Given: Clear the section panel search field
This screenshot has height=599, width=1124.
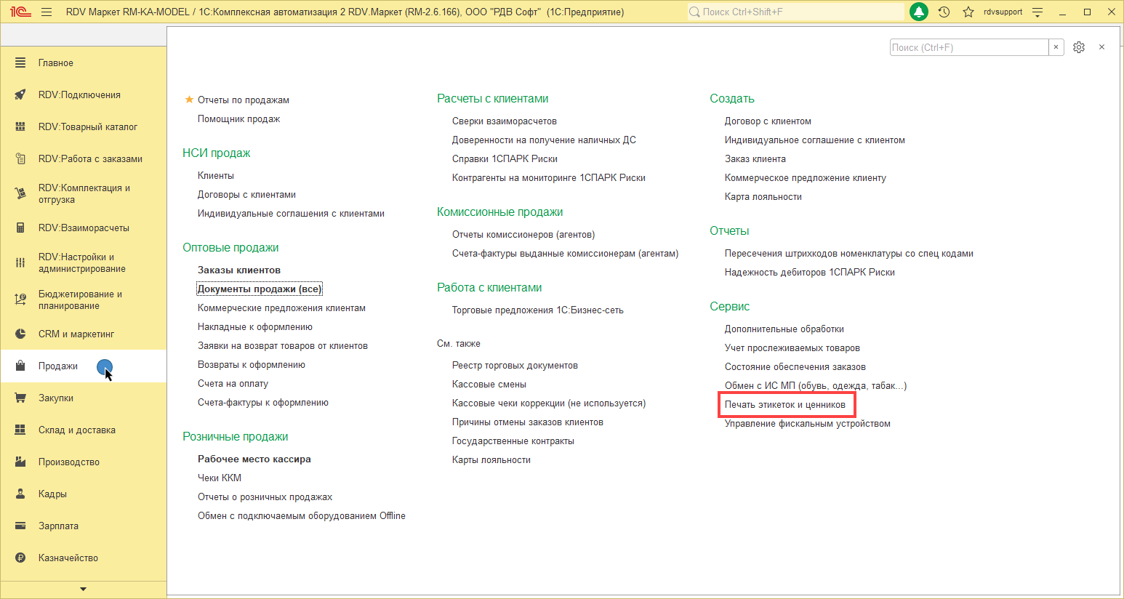Looking at the screenshot, I should [x=1056, y=47].
